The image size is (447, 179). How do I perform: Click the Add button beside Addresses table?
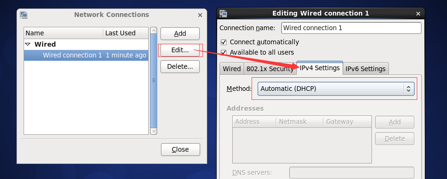click(395, 122)
